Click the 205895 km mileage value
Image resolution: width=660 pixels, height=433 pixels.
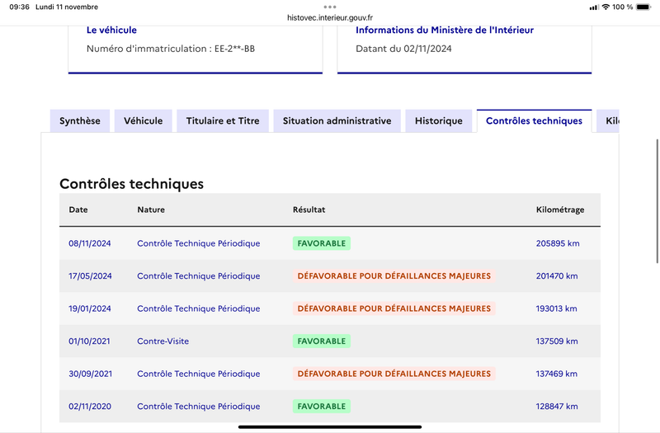click(558, 243)
